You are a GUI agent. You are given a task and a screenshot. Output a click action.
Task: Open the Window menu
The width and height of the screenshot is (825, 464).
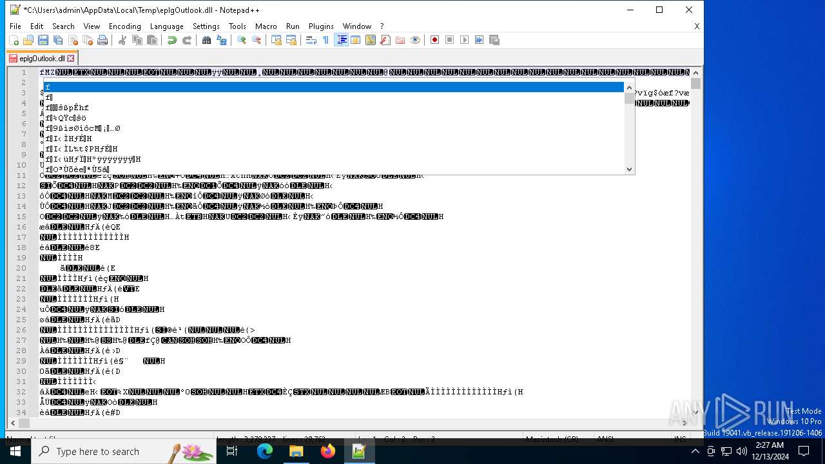pyautogui.click(x=357, y=26)
